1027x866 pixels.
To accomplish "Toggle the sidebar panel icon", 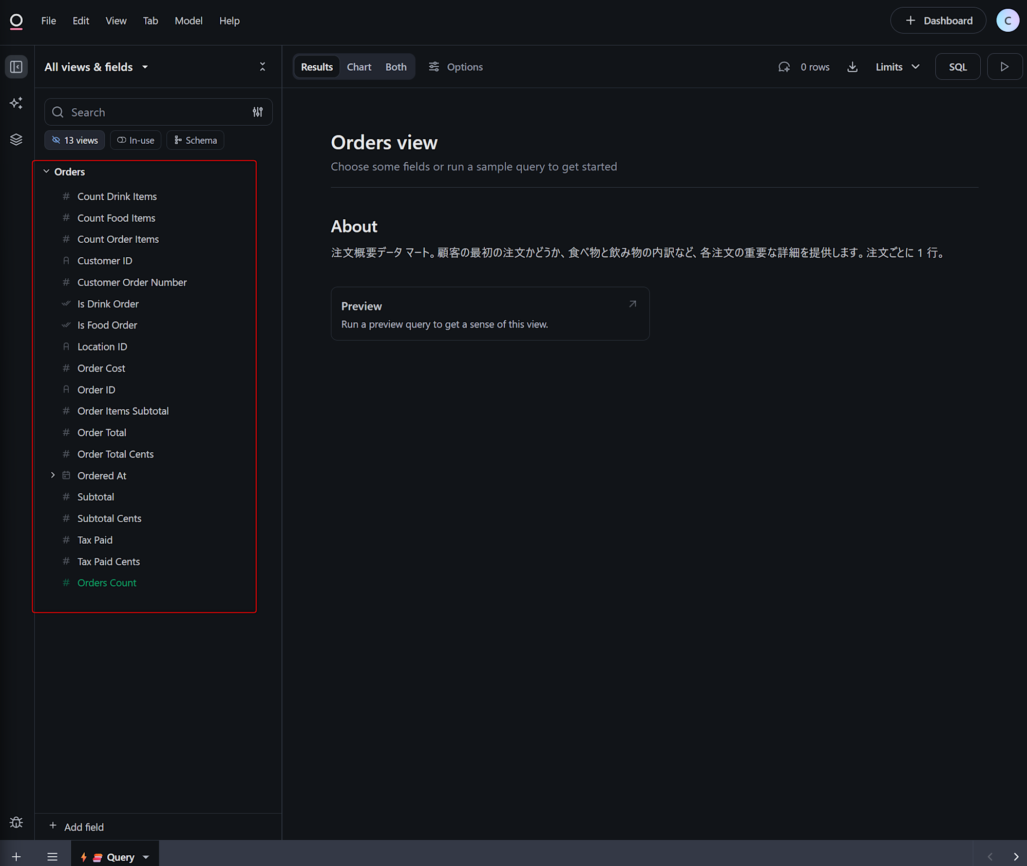I will (16, 67).
